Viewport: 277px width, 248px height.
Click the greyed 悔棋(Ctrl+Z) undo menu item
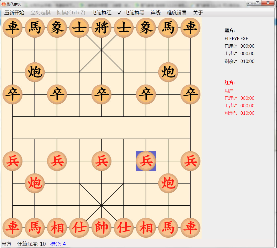[71, 13]
